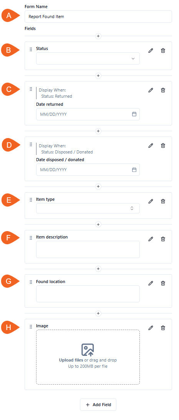
Task: Delete the Status field
Action: [x=163, y=50]
